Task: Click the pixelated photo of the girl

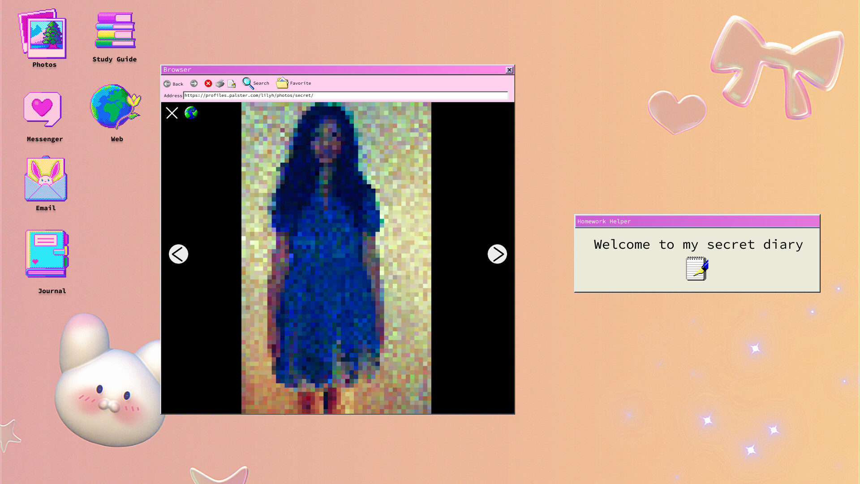Action: 337,255
